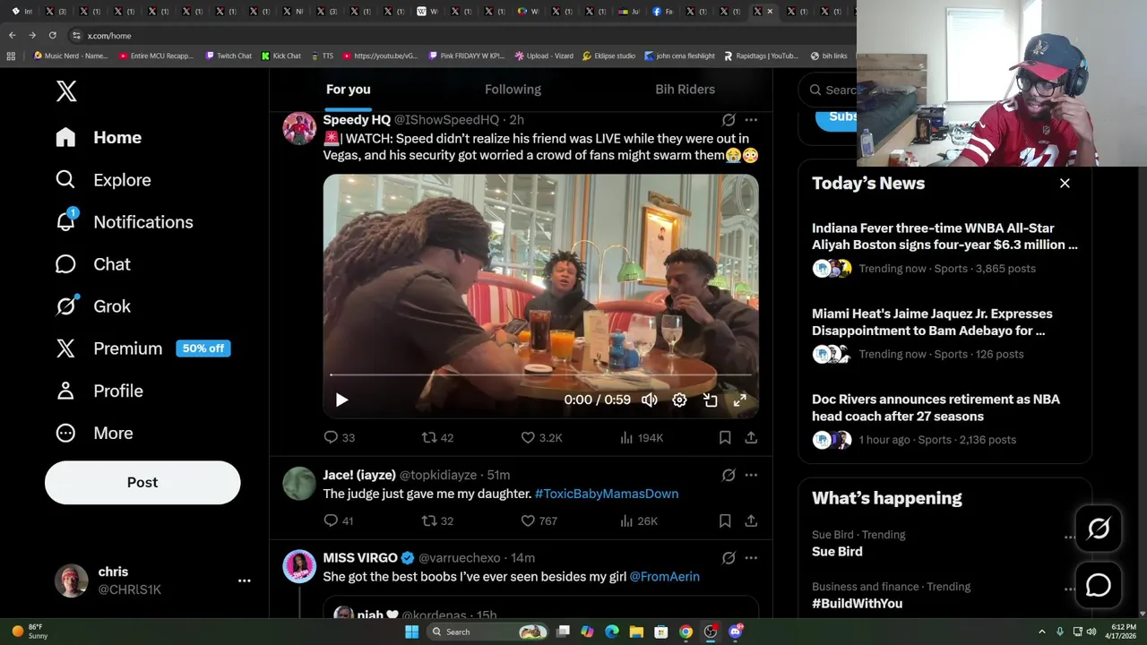Open the Twitch Chat bookmark
The width and height of the screenshot is (1147, 645).
[x=229, y=56]
